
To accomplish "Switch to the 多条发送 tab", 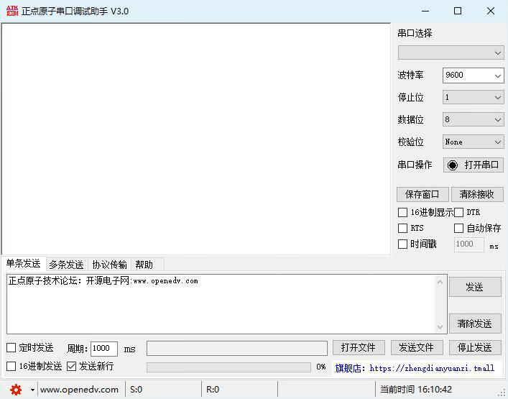I will point(66,265).
